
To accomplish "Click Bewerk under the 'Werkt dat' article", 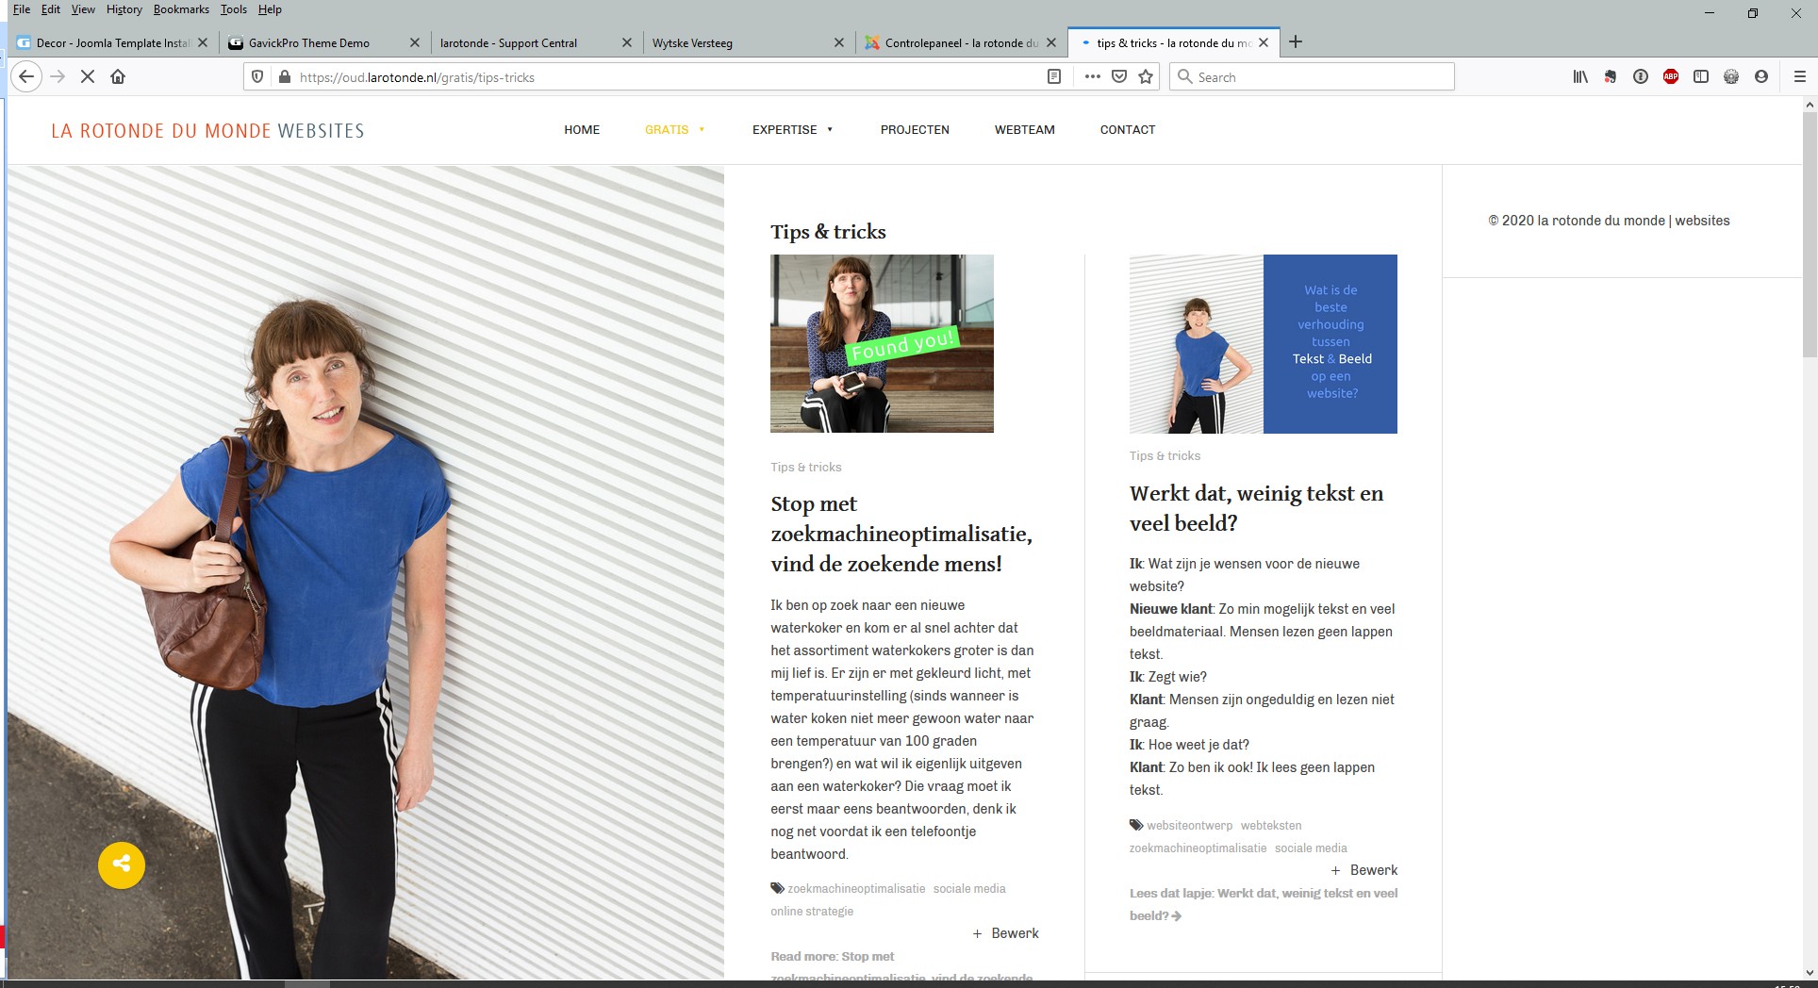I will pos(1363,870).
